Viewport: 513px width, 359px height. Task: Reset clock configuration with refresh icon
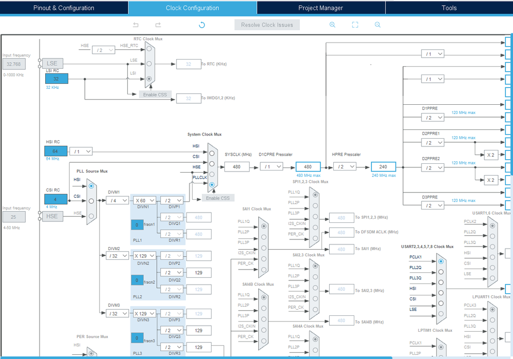pyautogui.click(x=202, y=25)
